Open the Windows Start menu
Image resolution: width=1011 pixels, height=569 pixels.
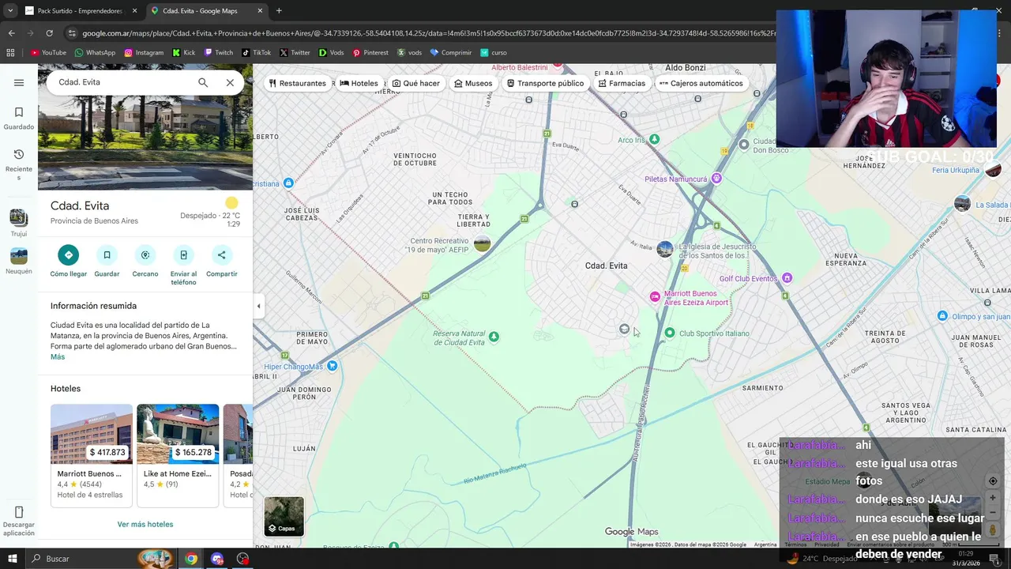12,559
